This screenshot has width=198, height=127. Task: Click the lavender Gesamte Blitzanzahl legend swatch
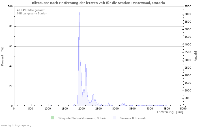pyautogui.click(x=115, y=118)
